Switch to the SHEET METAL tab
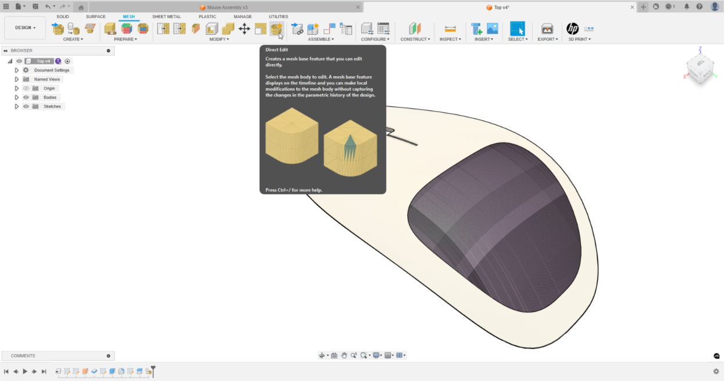 click(x=167, y=16)
